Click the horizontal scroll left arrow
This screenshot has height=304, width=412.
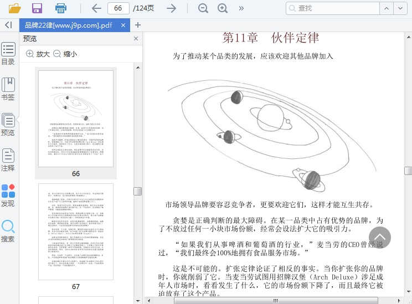pyautogui.click(x=149, y=301)
